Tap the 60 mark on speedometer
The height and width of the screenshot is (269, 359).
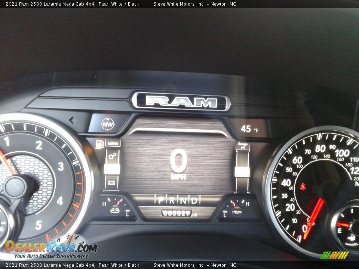[x=297, y=160]
